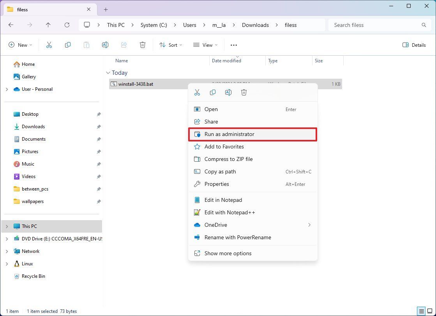
Task: Choose Run as administrator from the context menu
Action: [229, 134]
